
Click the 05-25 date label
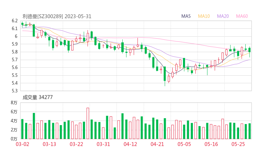pos(238,144)
